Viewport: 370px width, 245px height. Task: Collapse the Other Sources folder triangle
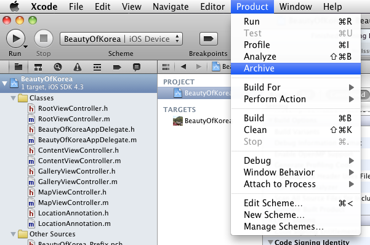point(14,234)
